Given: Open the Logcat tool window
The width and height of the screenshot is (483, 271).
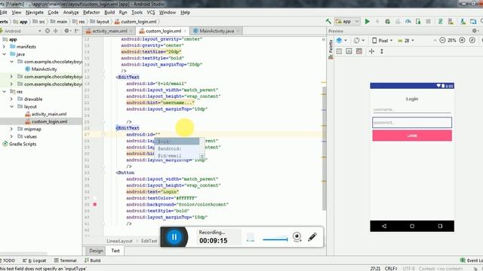Looking at the screenshot, I should click(34, 260).
